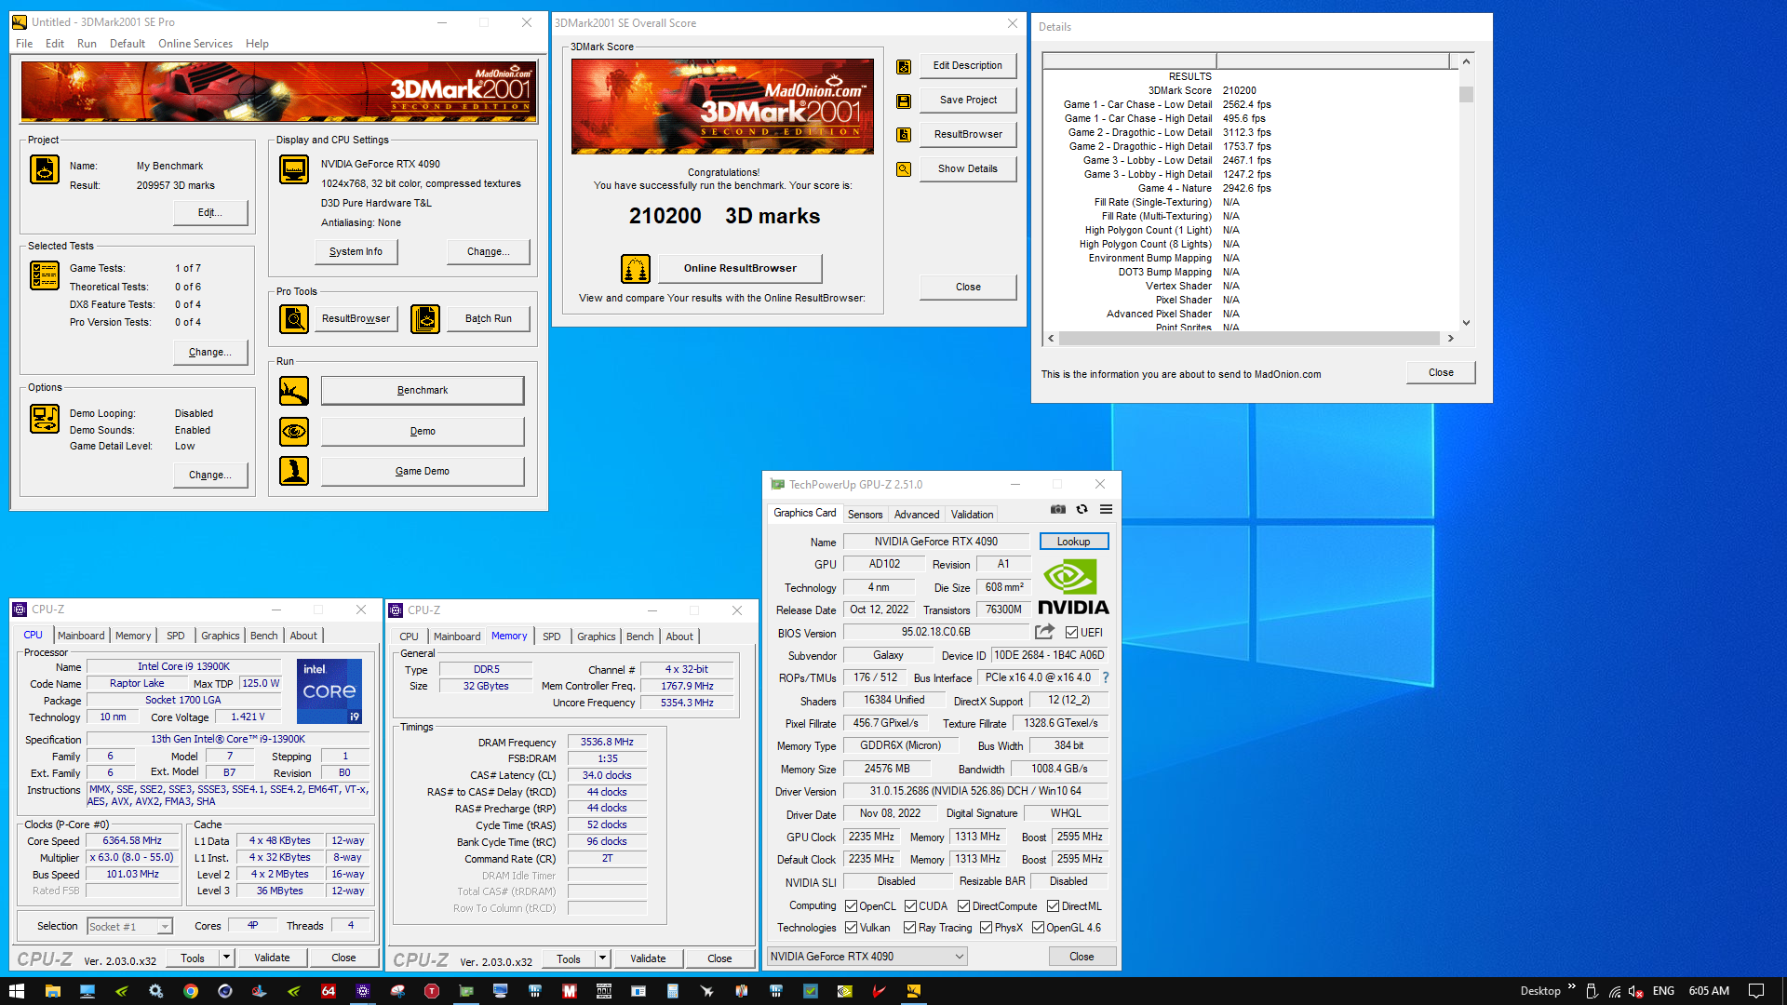This screenshot has width=1787, height=1005.
Task: Open the notification center icon
Action: pos(1756,991)
